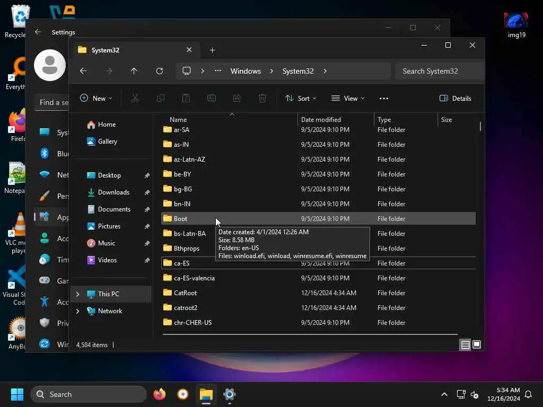The image size is (543, 407).
Task: Click the Settings user avatar
Action: click(x=50, y=65)
